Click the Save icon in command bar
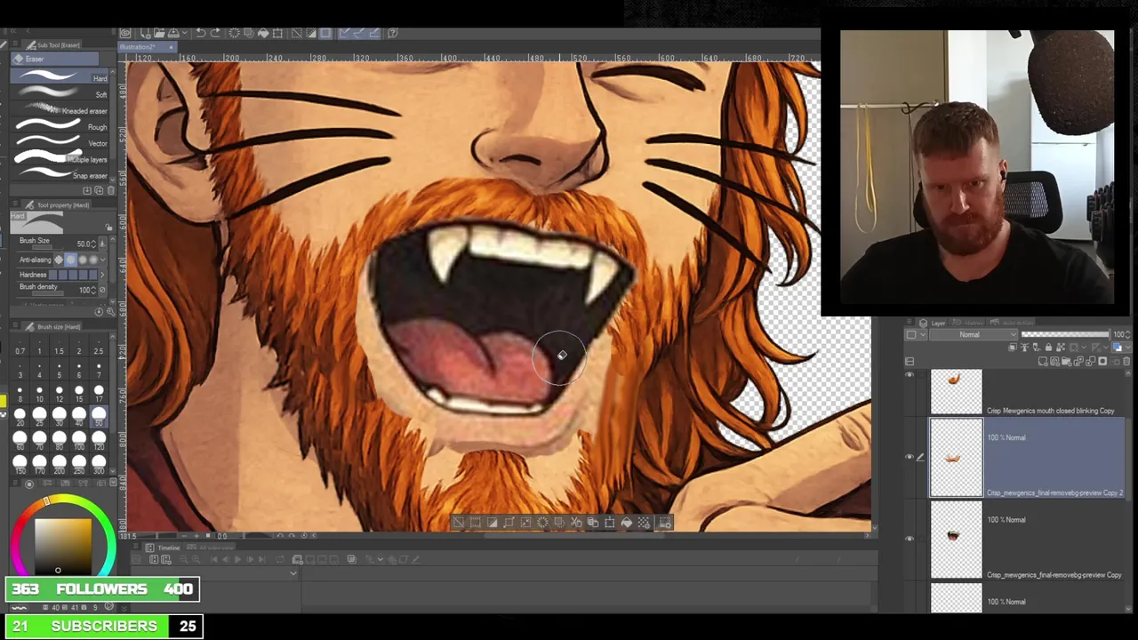Viewport: 1138px width, 640px height. point(173,33)
